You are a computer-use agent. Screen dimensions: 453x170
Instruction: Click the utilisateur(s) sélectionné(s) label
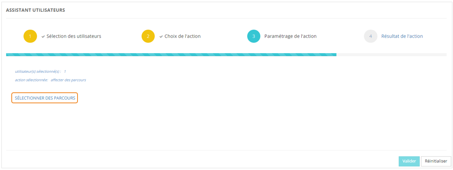(38, 71)
